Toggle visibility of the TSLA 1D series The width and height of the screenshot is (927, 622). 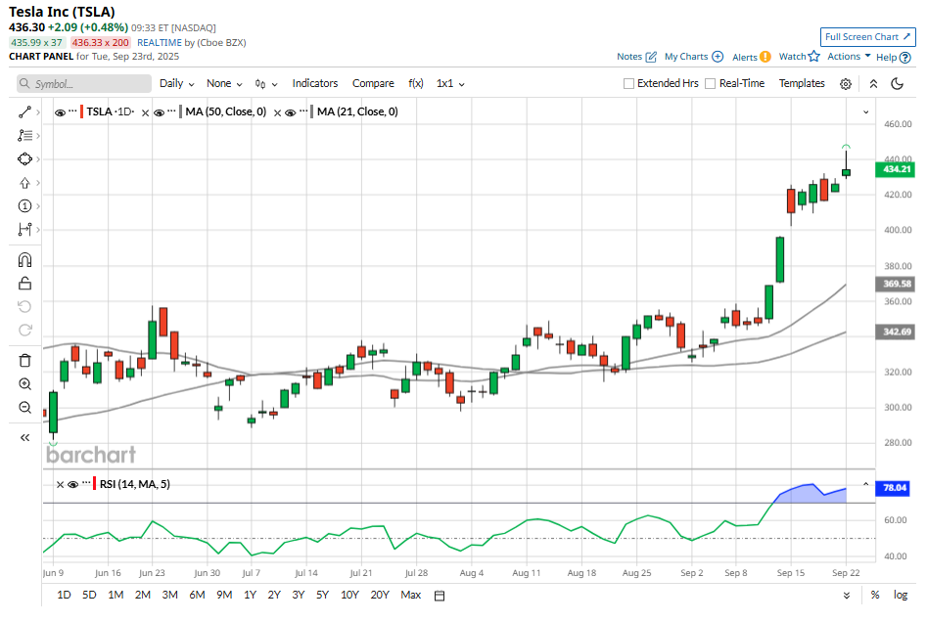60,112
